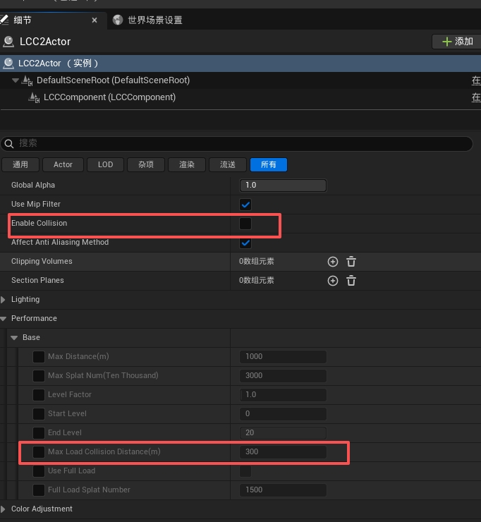Click the End Level 20 field

tap(283, 433)
